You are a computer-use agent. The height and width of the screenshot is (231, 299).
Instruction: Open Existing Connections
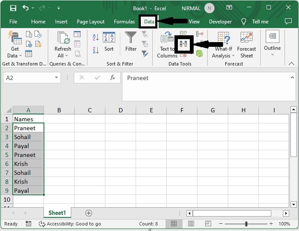pyautogui.click(x=38, y=44)
